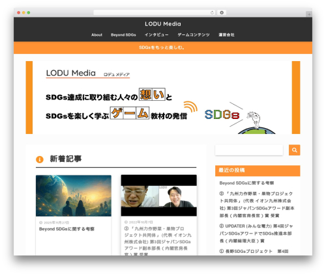Open the LODU Media hero banner image

click(163, 98)
